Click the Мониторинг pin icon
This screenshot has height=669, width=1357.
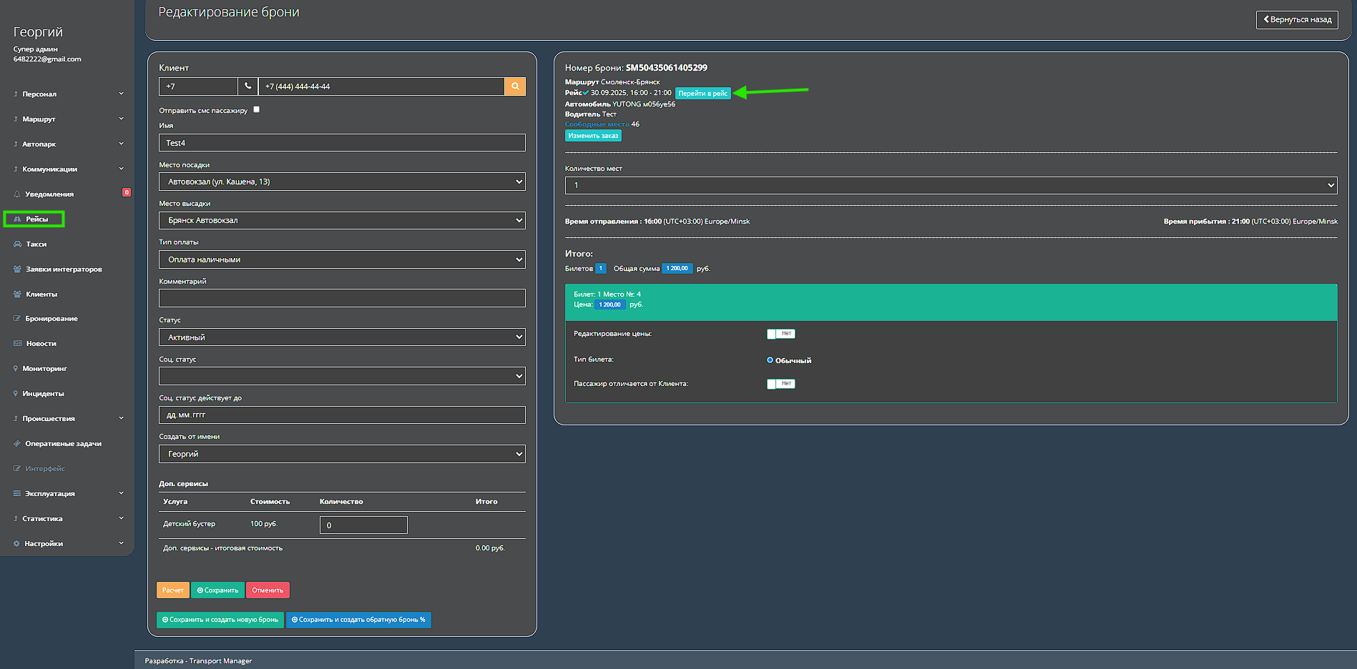point(16,369)
